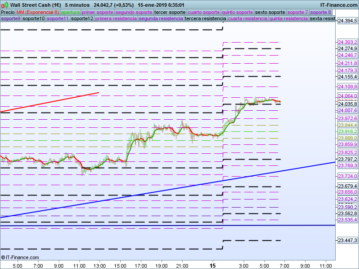Click the soporte10 legend entry
The width and height of the screenshot is (359, 269).
34,18
